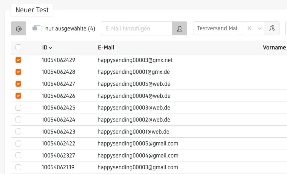This screenshot has width=287, height=174.
Task: Click the happysending00001@web.de email entry
Action: coord(133,132)
